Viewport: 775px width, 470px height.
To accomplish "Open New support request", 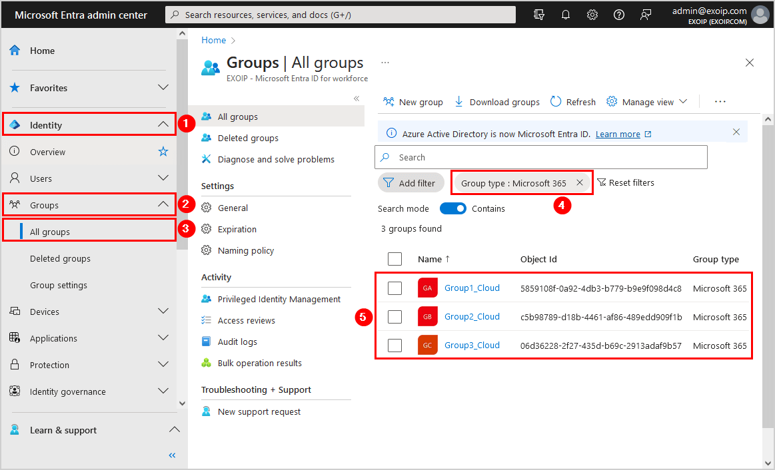I will (259, 411).
